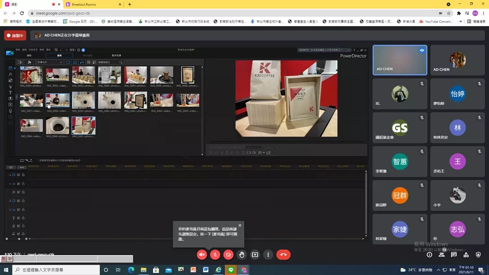Viewport: 489px width, 275px height.
Task: Toggle fx track enable checkbox
Action: tap(18, 192)
